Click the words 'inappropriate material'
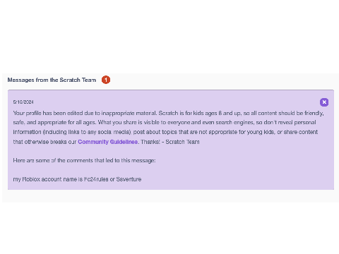Viewport: 339px width, 254px height. point(129,113)
